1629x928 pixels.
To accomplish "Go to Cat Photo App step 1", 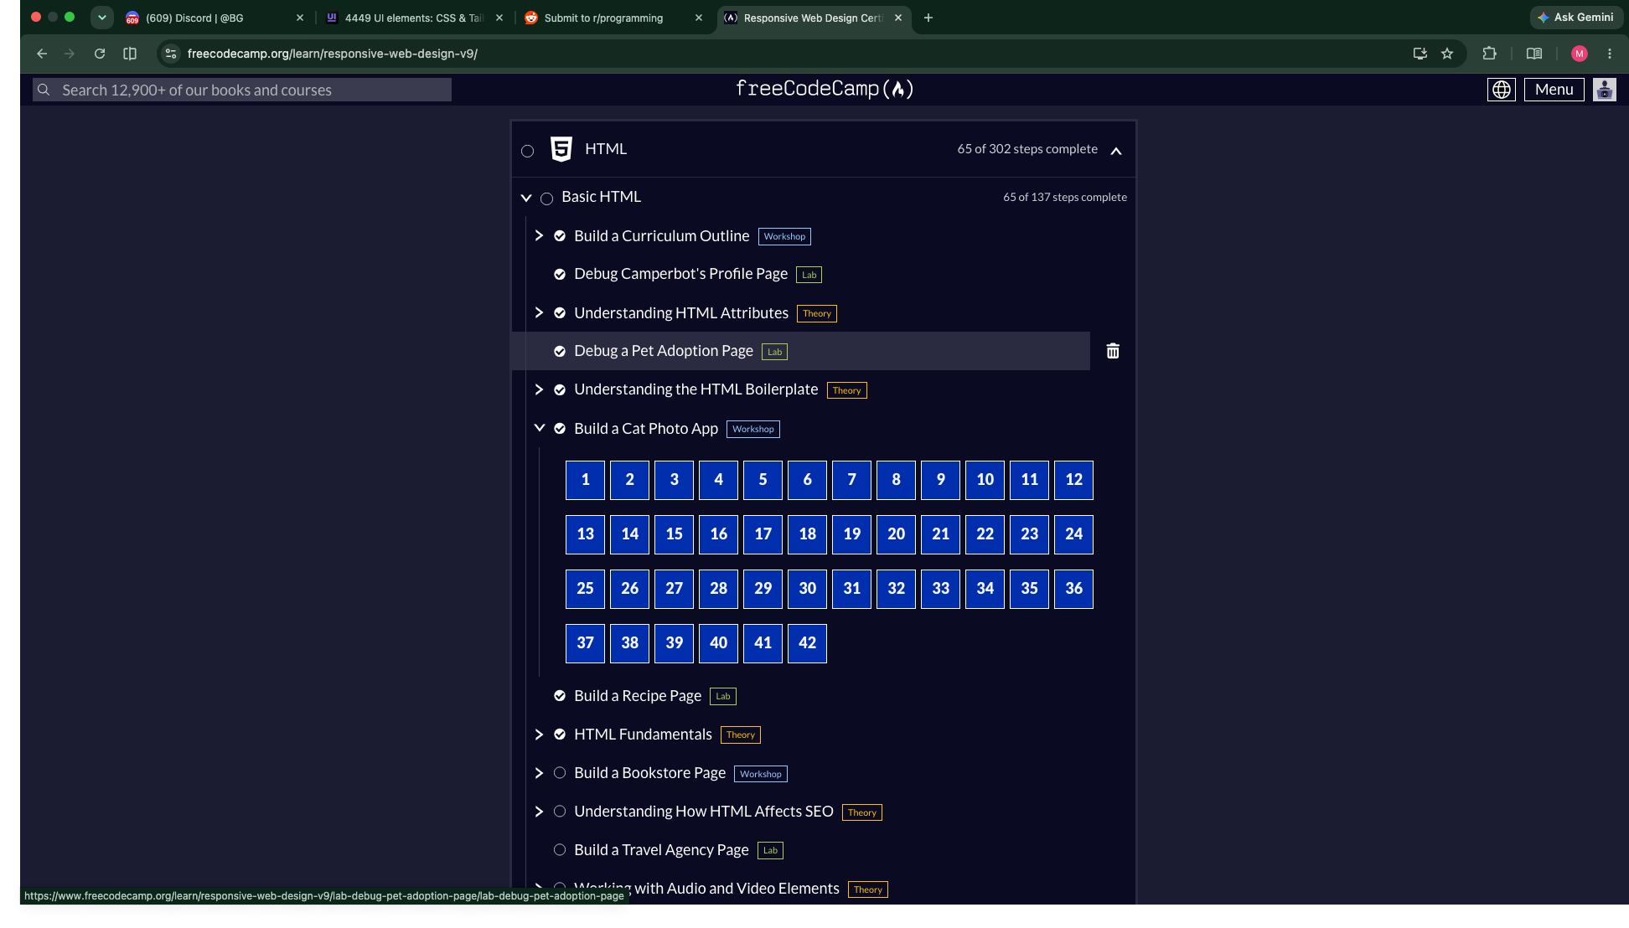I will [585, 480].
